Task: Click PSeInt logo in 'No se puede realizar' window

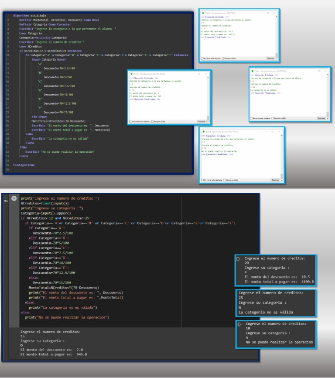Action: [x=204, y=132]
